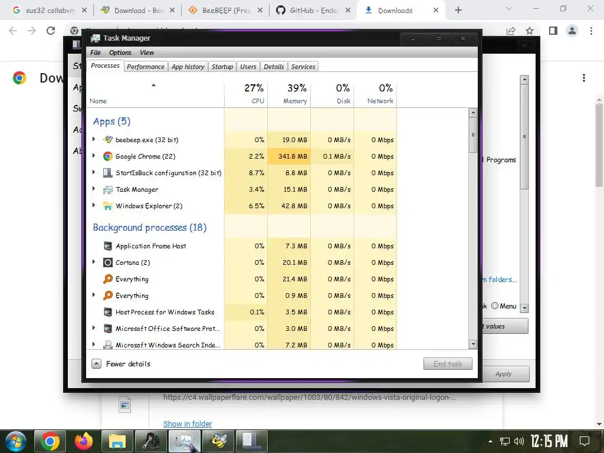Launch Firefox from the taskbar

click(84, 441)
